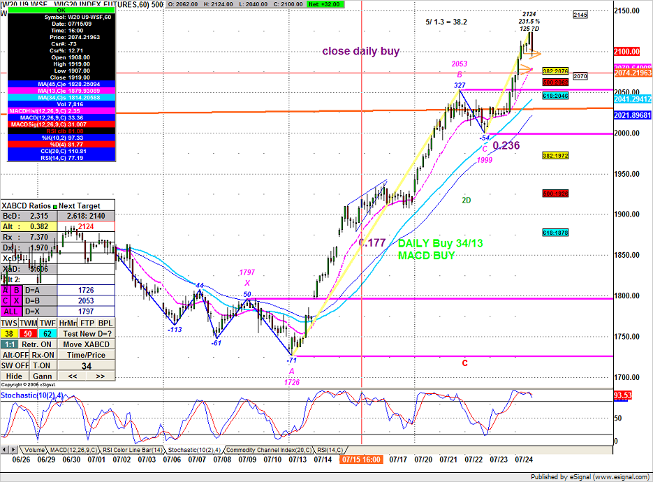This screenshot has width=653, height=482.
Task: Click the OK bar of data window
Action: (61, 10)
